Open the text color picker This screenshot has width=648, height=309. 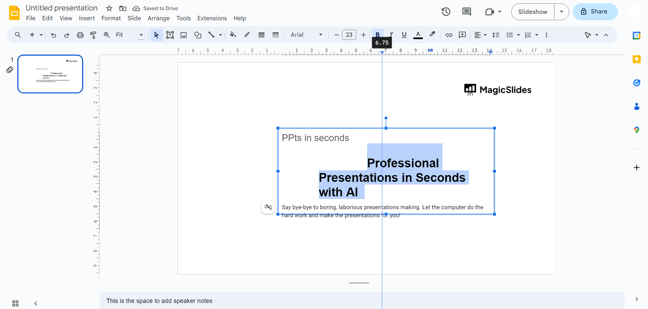tap(418, 35)
